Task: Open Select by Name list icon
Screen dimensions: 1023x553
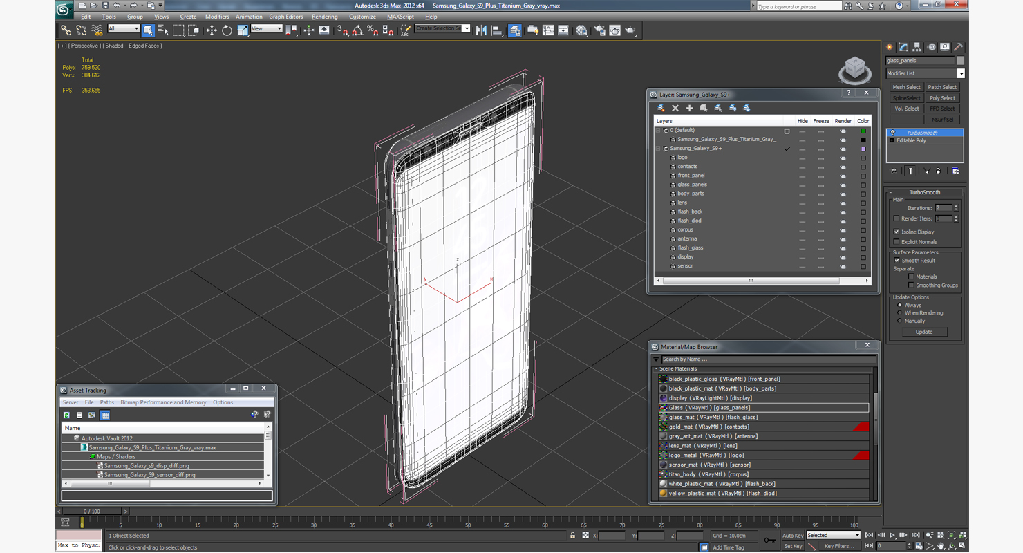Action: click(163, 30)
